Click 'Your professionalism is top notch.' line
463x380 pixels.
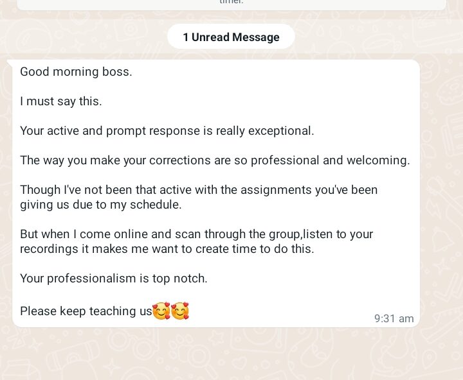click(x=114, y=279)
